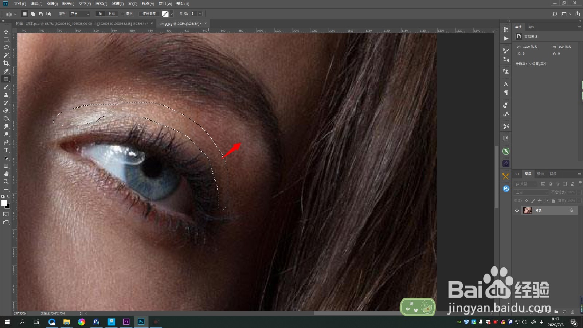This screenshot has width=583, height=328.
Task: Open the Patch mode dropdown set to Normal
Action: 79,14
